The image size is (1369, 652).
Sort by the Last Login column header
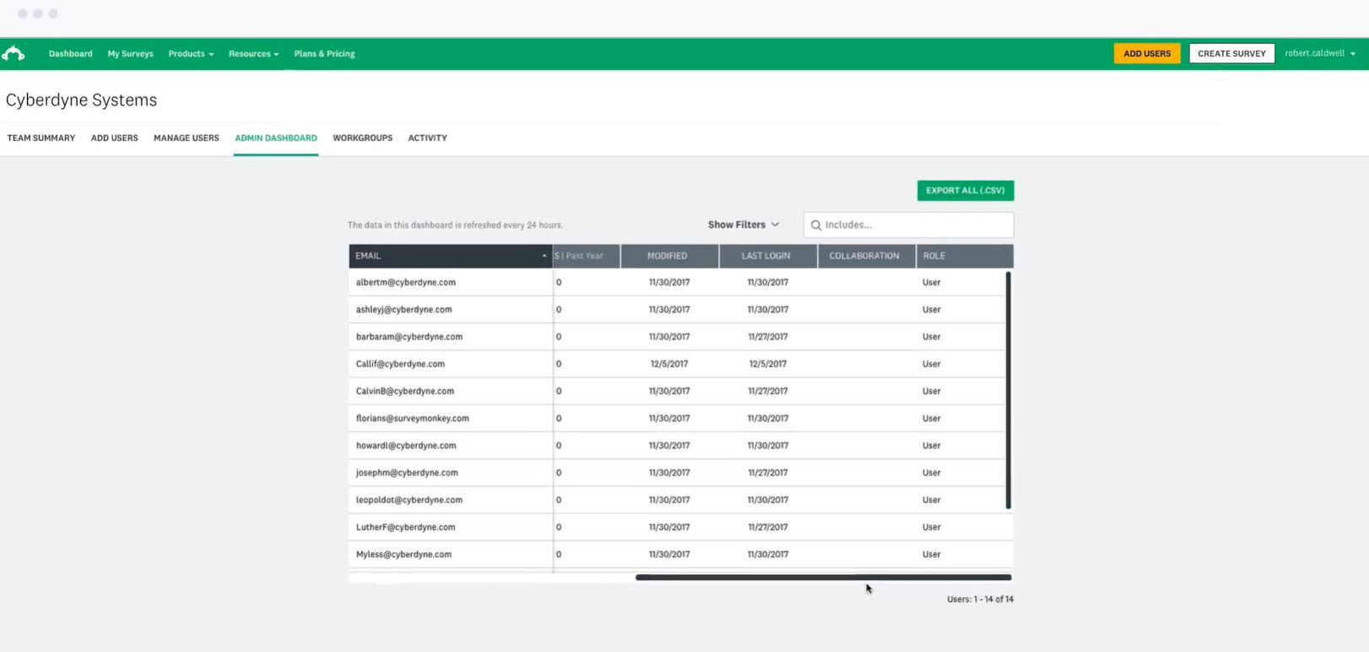click(766, 256)
